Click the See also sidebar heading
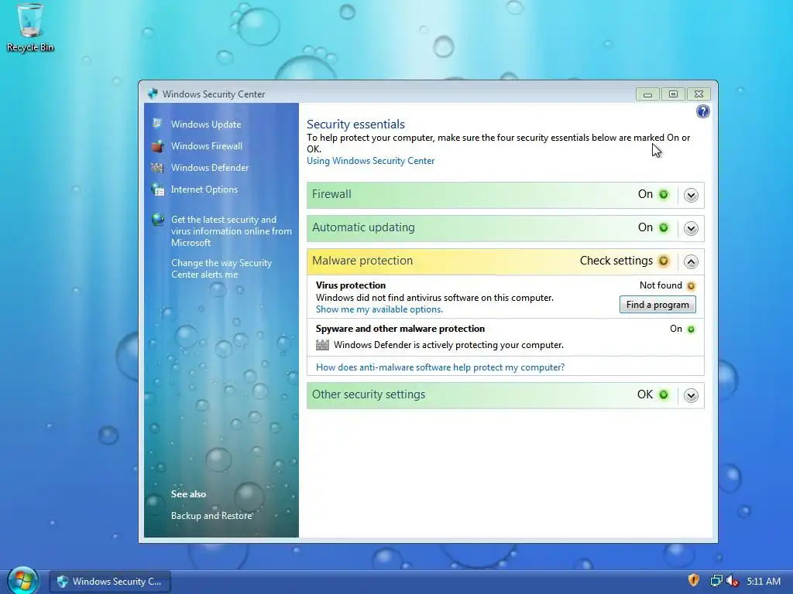 (188, 494)
